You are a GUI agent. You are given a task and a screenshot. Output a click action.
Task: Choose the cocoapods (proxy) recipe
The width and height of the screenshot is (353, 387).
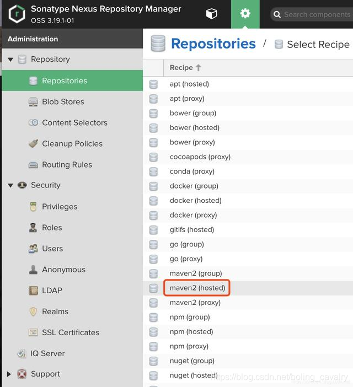[x=248, y=157]
